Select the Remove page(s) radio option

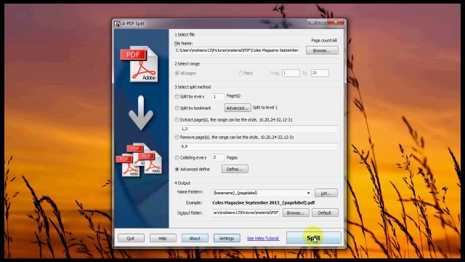tap(177, 138)
